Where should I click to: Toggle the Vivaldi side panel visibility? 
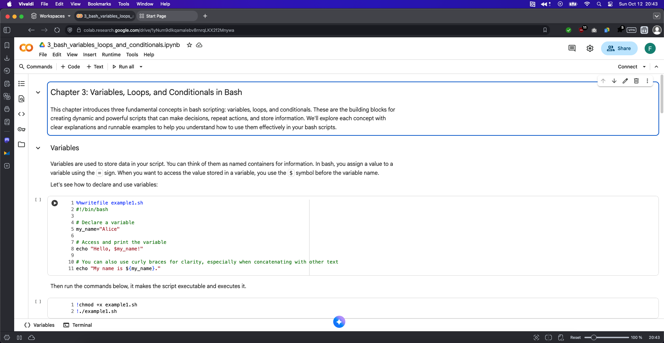[7, 30]
